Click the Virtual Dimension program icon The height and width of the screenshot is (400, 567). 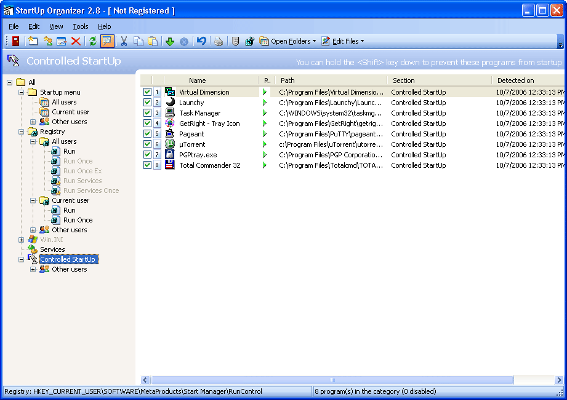point(169,92)
